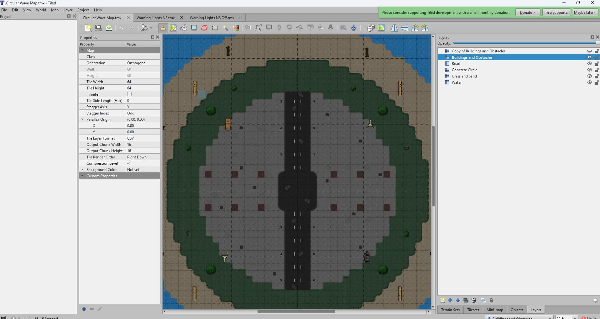
Task: Click the layer Opacity slider
Action: 526,43
